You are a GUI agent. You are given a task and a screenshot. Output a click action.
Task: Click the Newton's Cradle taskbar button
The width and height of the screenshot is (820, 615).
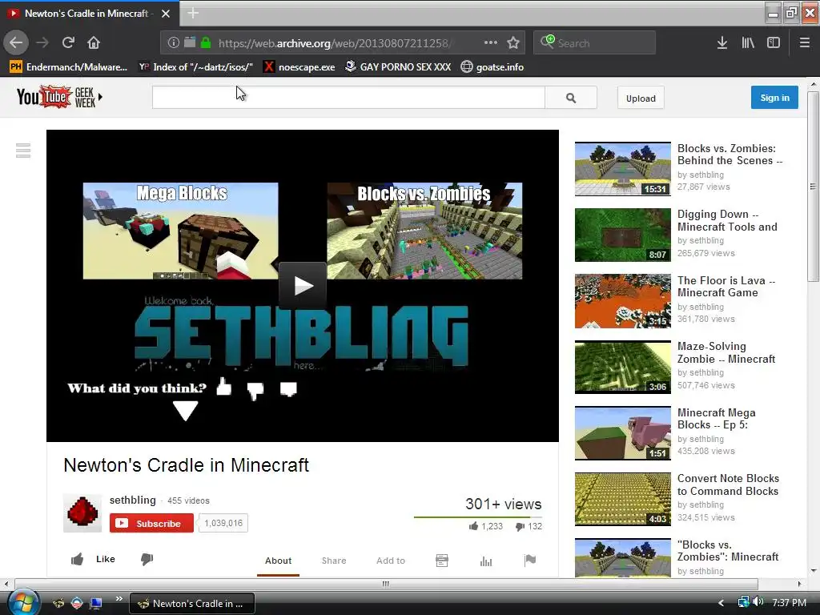192,603
